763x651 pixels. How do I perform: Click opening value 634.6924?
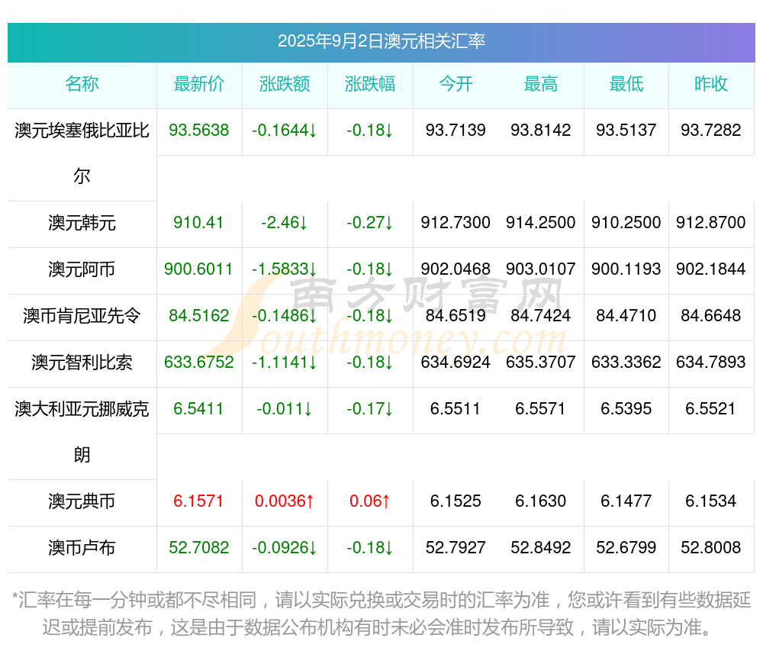click(x=456, y=362)
